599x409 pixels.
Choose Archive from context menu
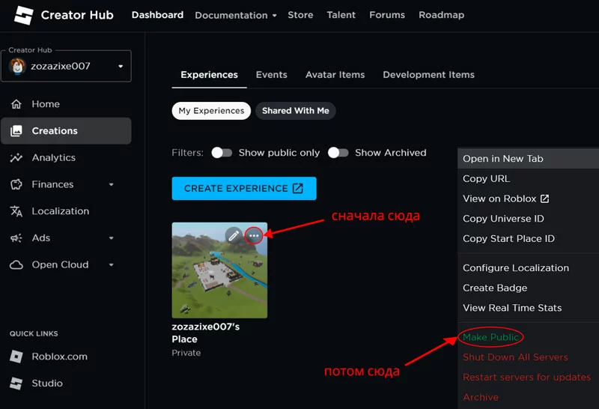click(x=528, y=397)
